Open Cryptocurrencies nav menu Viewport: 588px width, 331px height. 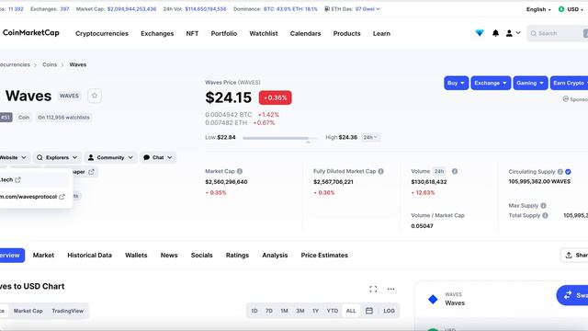102,33
